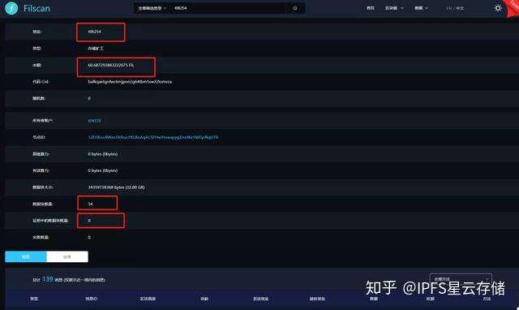Open the blue peer ID 12D3Koo link
Screen dimensions: 519x310
click(x=153, y=137)
